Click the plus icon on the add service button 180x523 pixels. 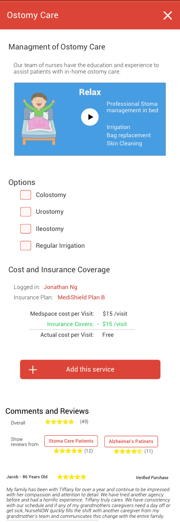pyautogui.click(x=33, y=369)
